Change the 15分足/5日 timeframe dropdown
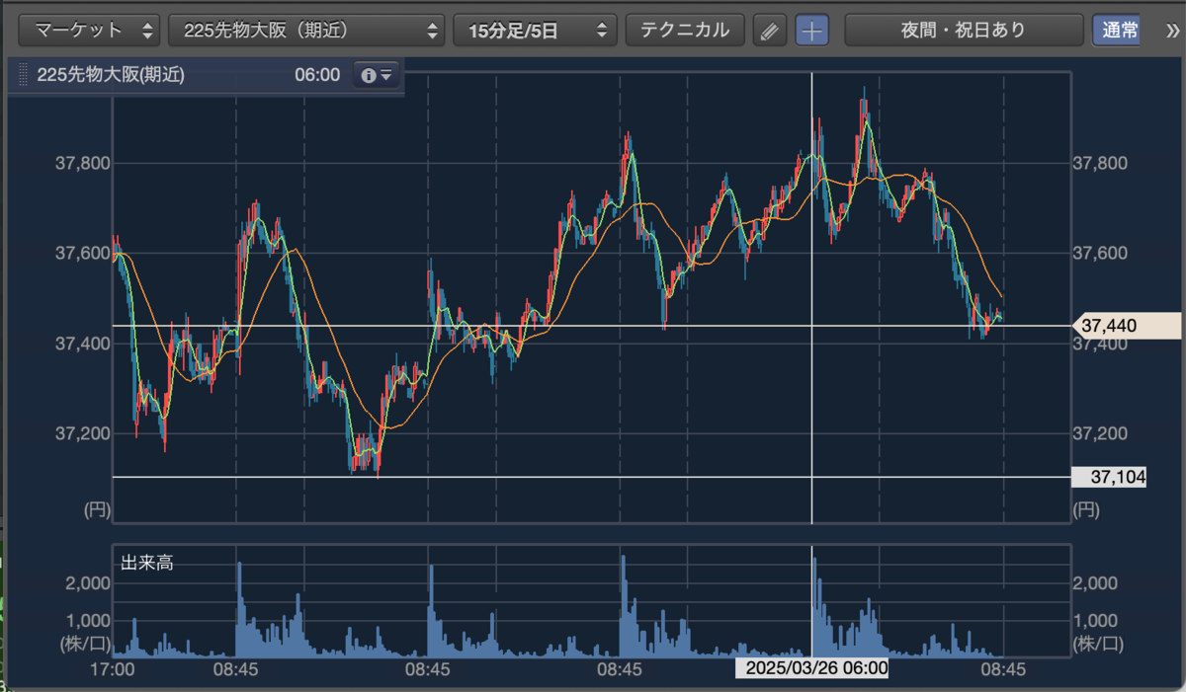This screenshot has height=692, width=1186. (x=535, y=31)
